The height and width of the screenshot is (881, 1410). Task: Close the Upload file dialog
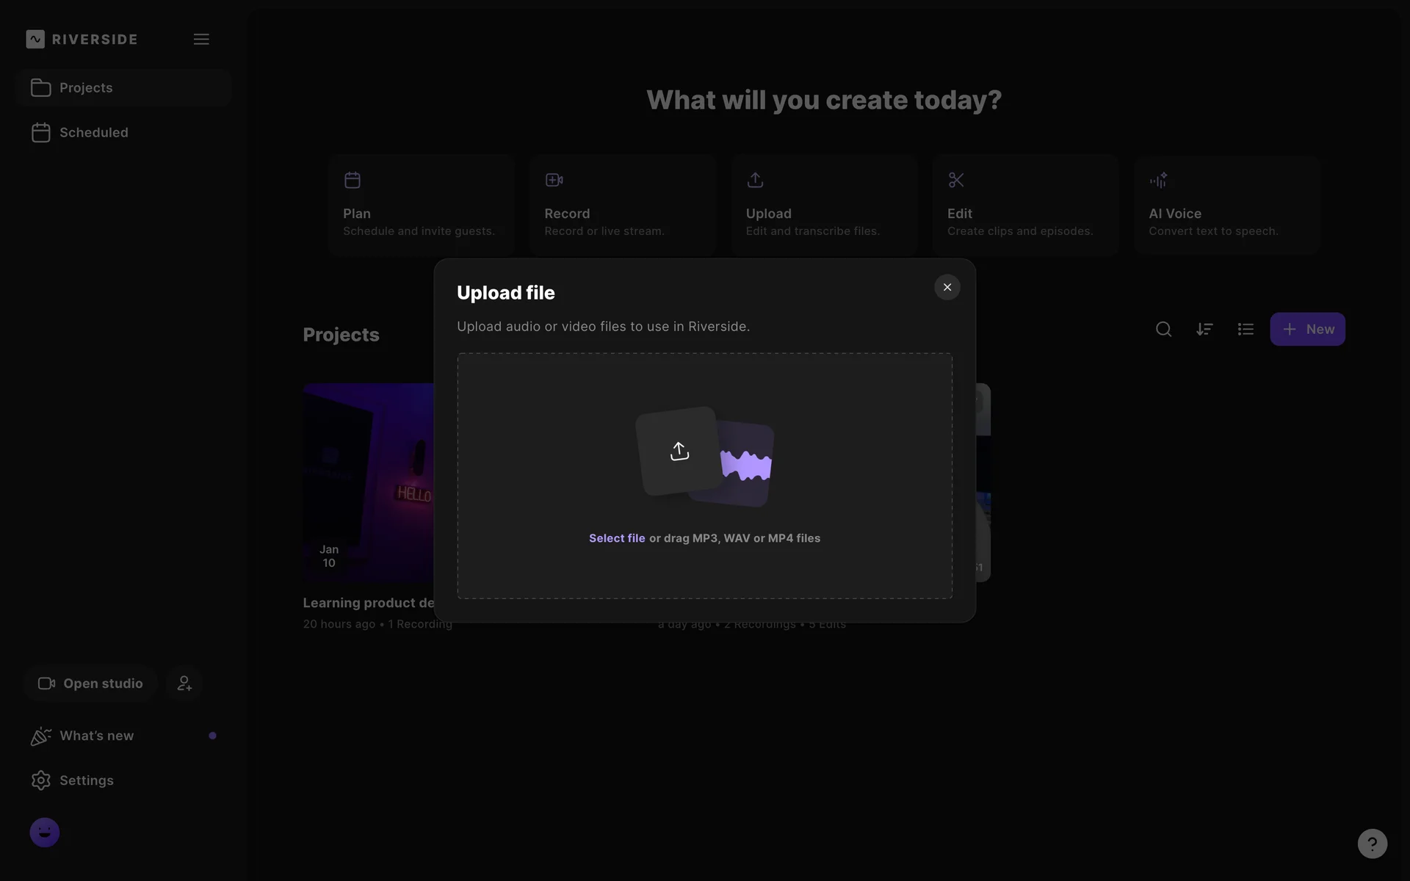pos(947,287)
